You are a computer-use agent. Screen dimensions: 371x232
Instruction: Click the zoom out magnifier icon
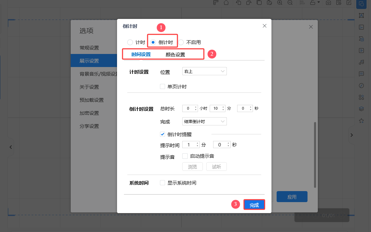click(290, 3)
